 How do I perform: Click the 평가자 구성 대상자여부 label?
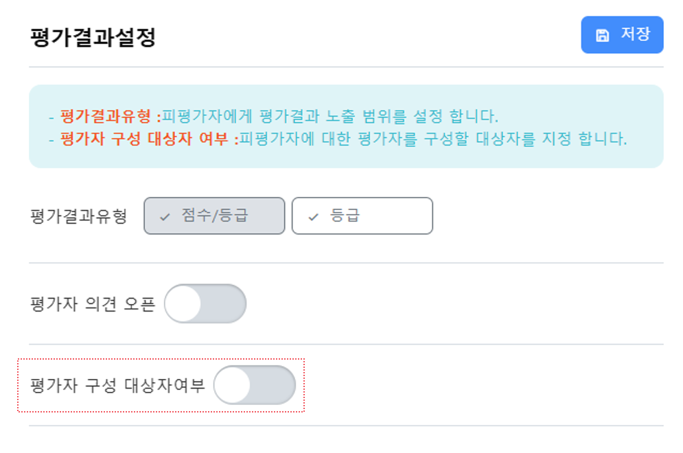(x=117, y=385)
